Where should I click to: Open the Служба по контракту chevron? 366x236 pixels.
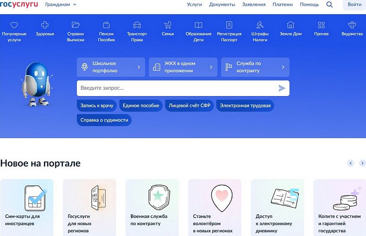click(x=283, y=67)
